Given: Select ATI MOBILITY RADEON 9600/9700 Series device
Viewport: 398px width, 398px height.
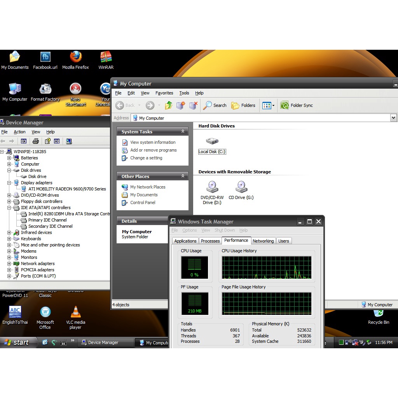Looking at the screenshot, I should (67, 189).
